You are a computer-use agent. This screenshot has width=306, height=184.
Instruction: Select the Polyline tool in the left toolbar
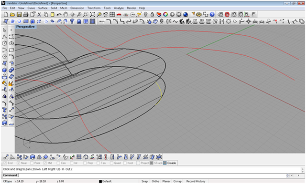tap(4, 37)
